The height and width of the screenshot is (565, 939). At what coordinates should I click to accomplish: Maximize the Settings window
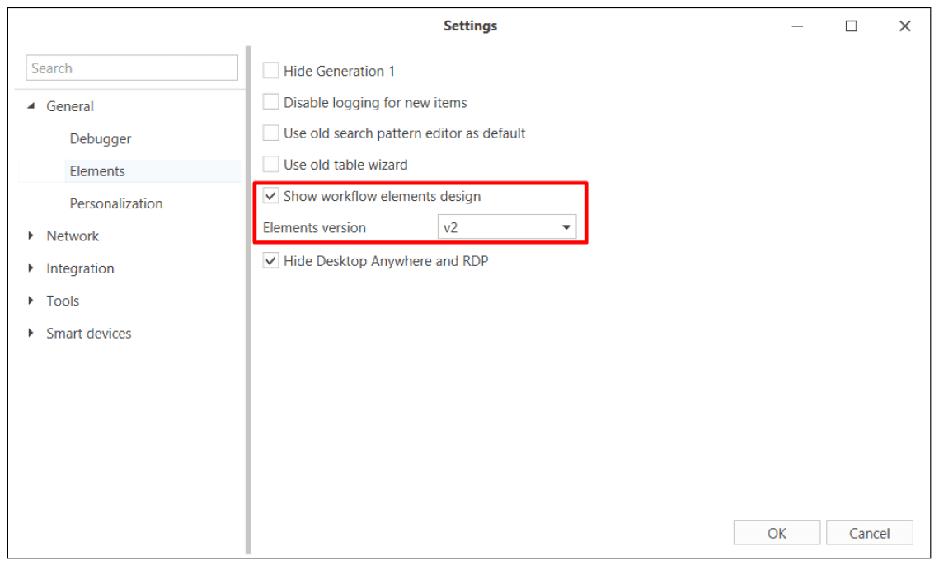(851, 26)
